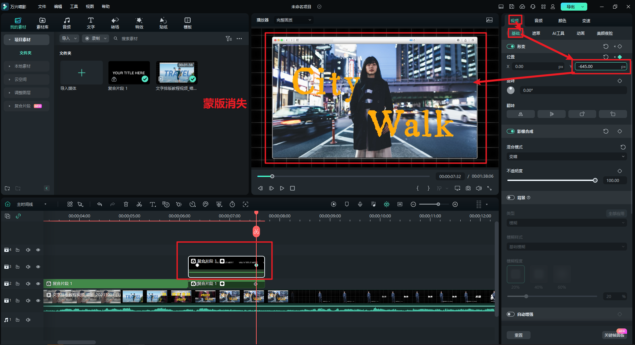
Task: Enable the 背景 background switch
Action: (x=511, y=198)
